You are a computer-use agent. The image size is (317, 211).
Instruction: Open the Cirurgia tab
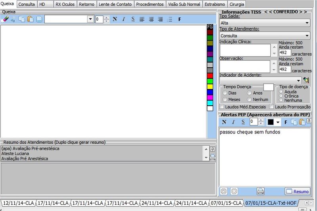[237, 4]
